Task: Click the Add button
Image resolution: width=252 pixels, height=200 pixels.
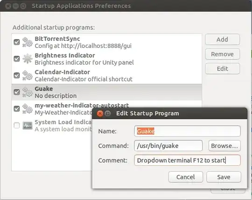Action: click(223, 40)
